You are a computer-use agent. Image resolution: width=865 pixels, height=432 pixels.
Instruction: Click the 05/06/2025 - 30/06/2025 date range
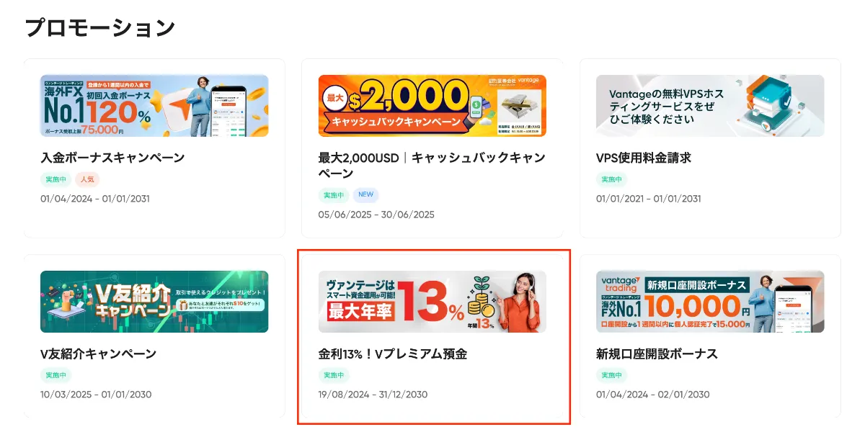coord(376,215)
